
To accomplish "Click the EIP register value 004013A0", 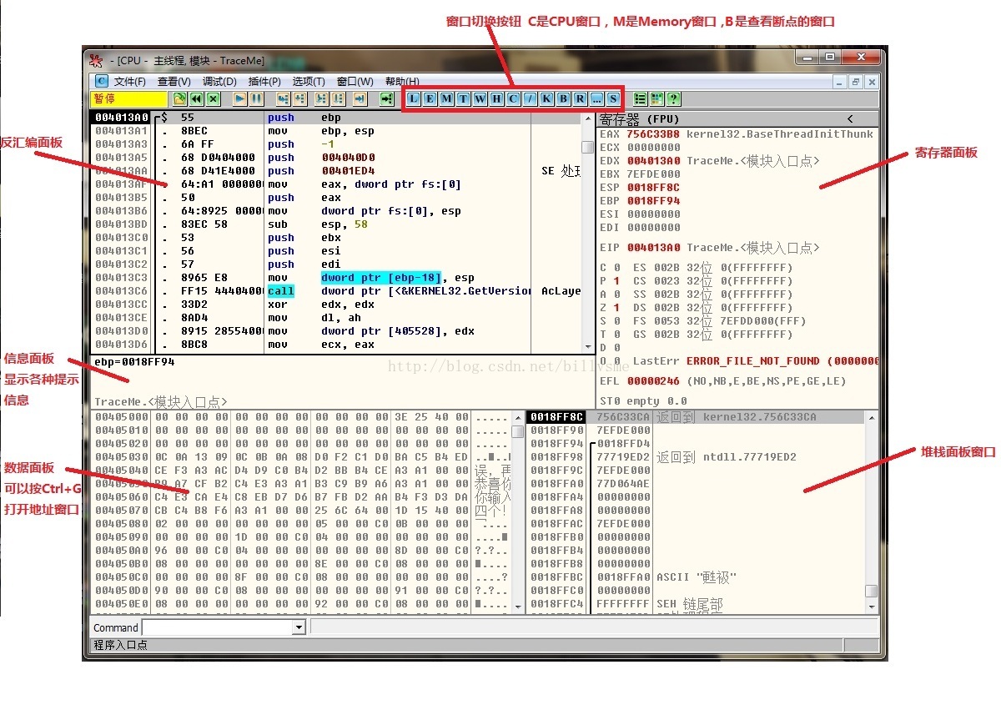I will tap(653, 247).
